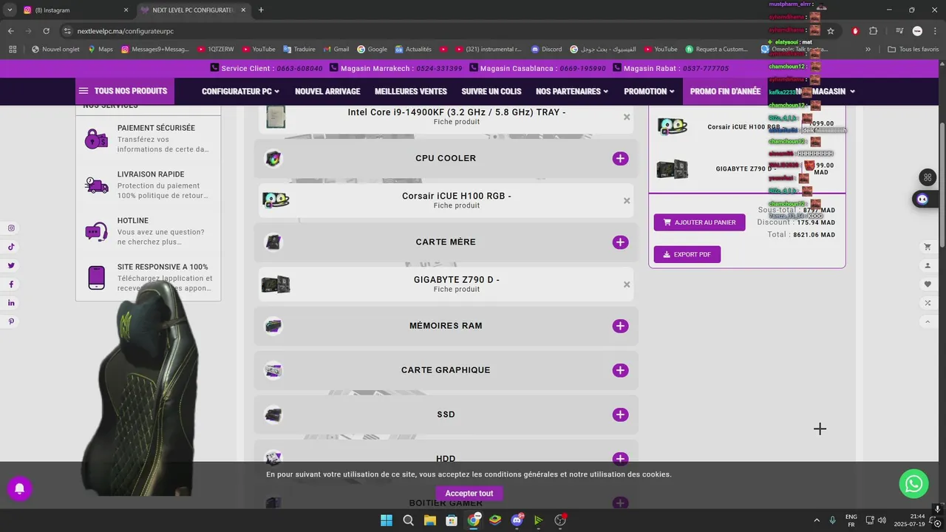Expand the HDD section plus icon

click(620, 459)
